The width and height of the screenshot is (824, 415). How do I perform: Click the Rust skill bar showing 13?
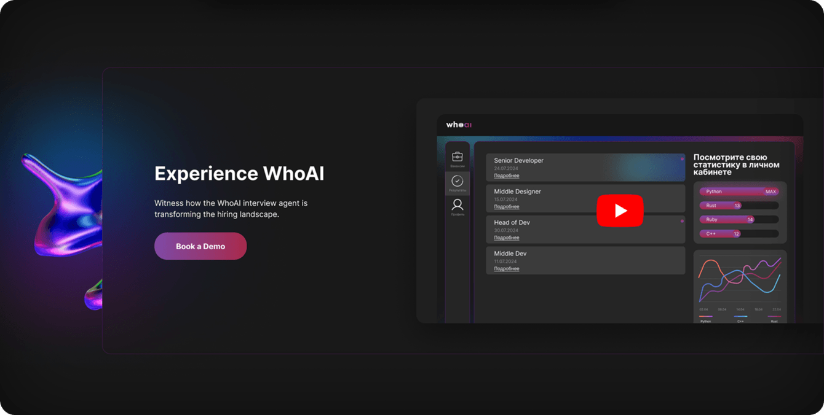[739, 206]
